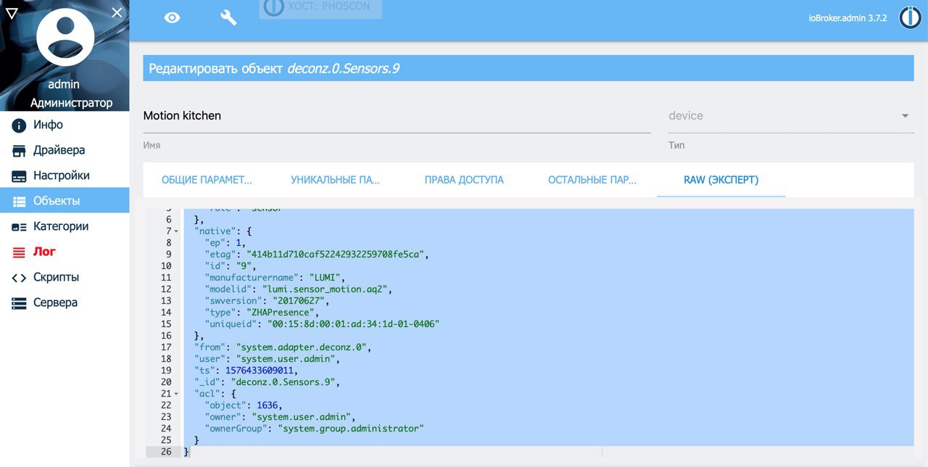Open the device type dropdown
Screen dimensions: 928x467
coord(791,116)
